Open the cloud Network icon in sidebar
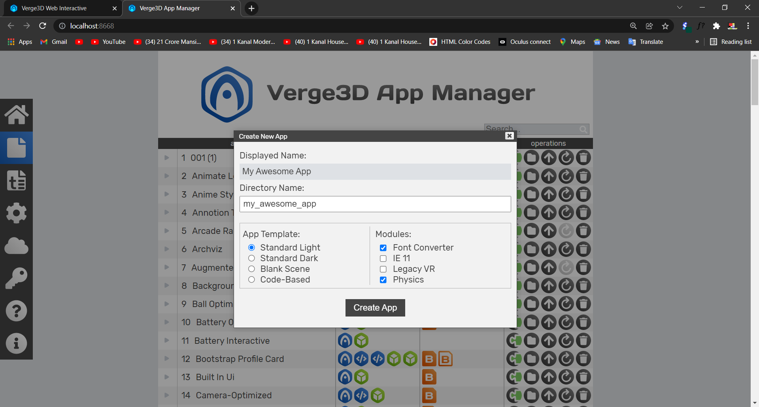The width and height of the screenshot is (759, 407). click(x=16, y=246)
